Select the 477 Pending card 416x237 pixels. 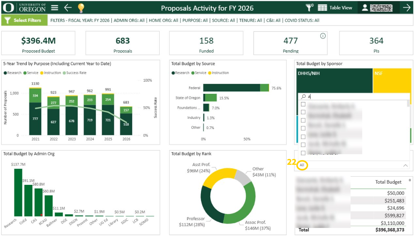coord(290,43)
